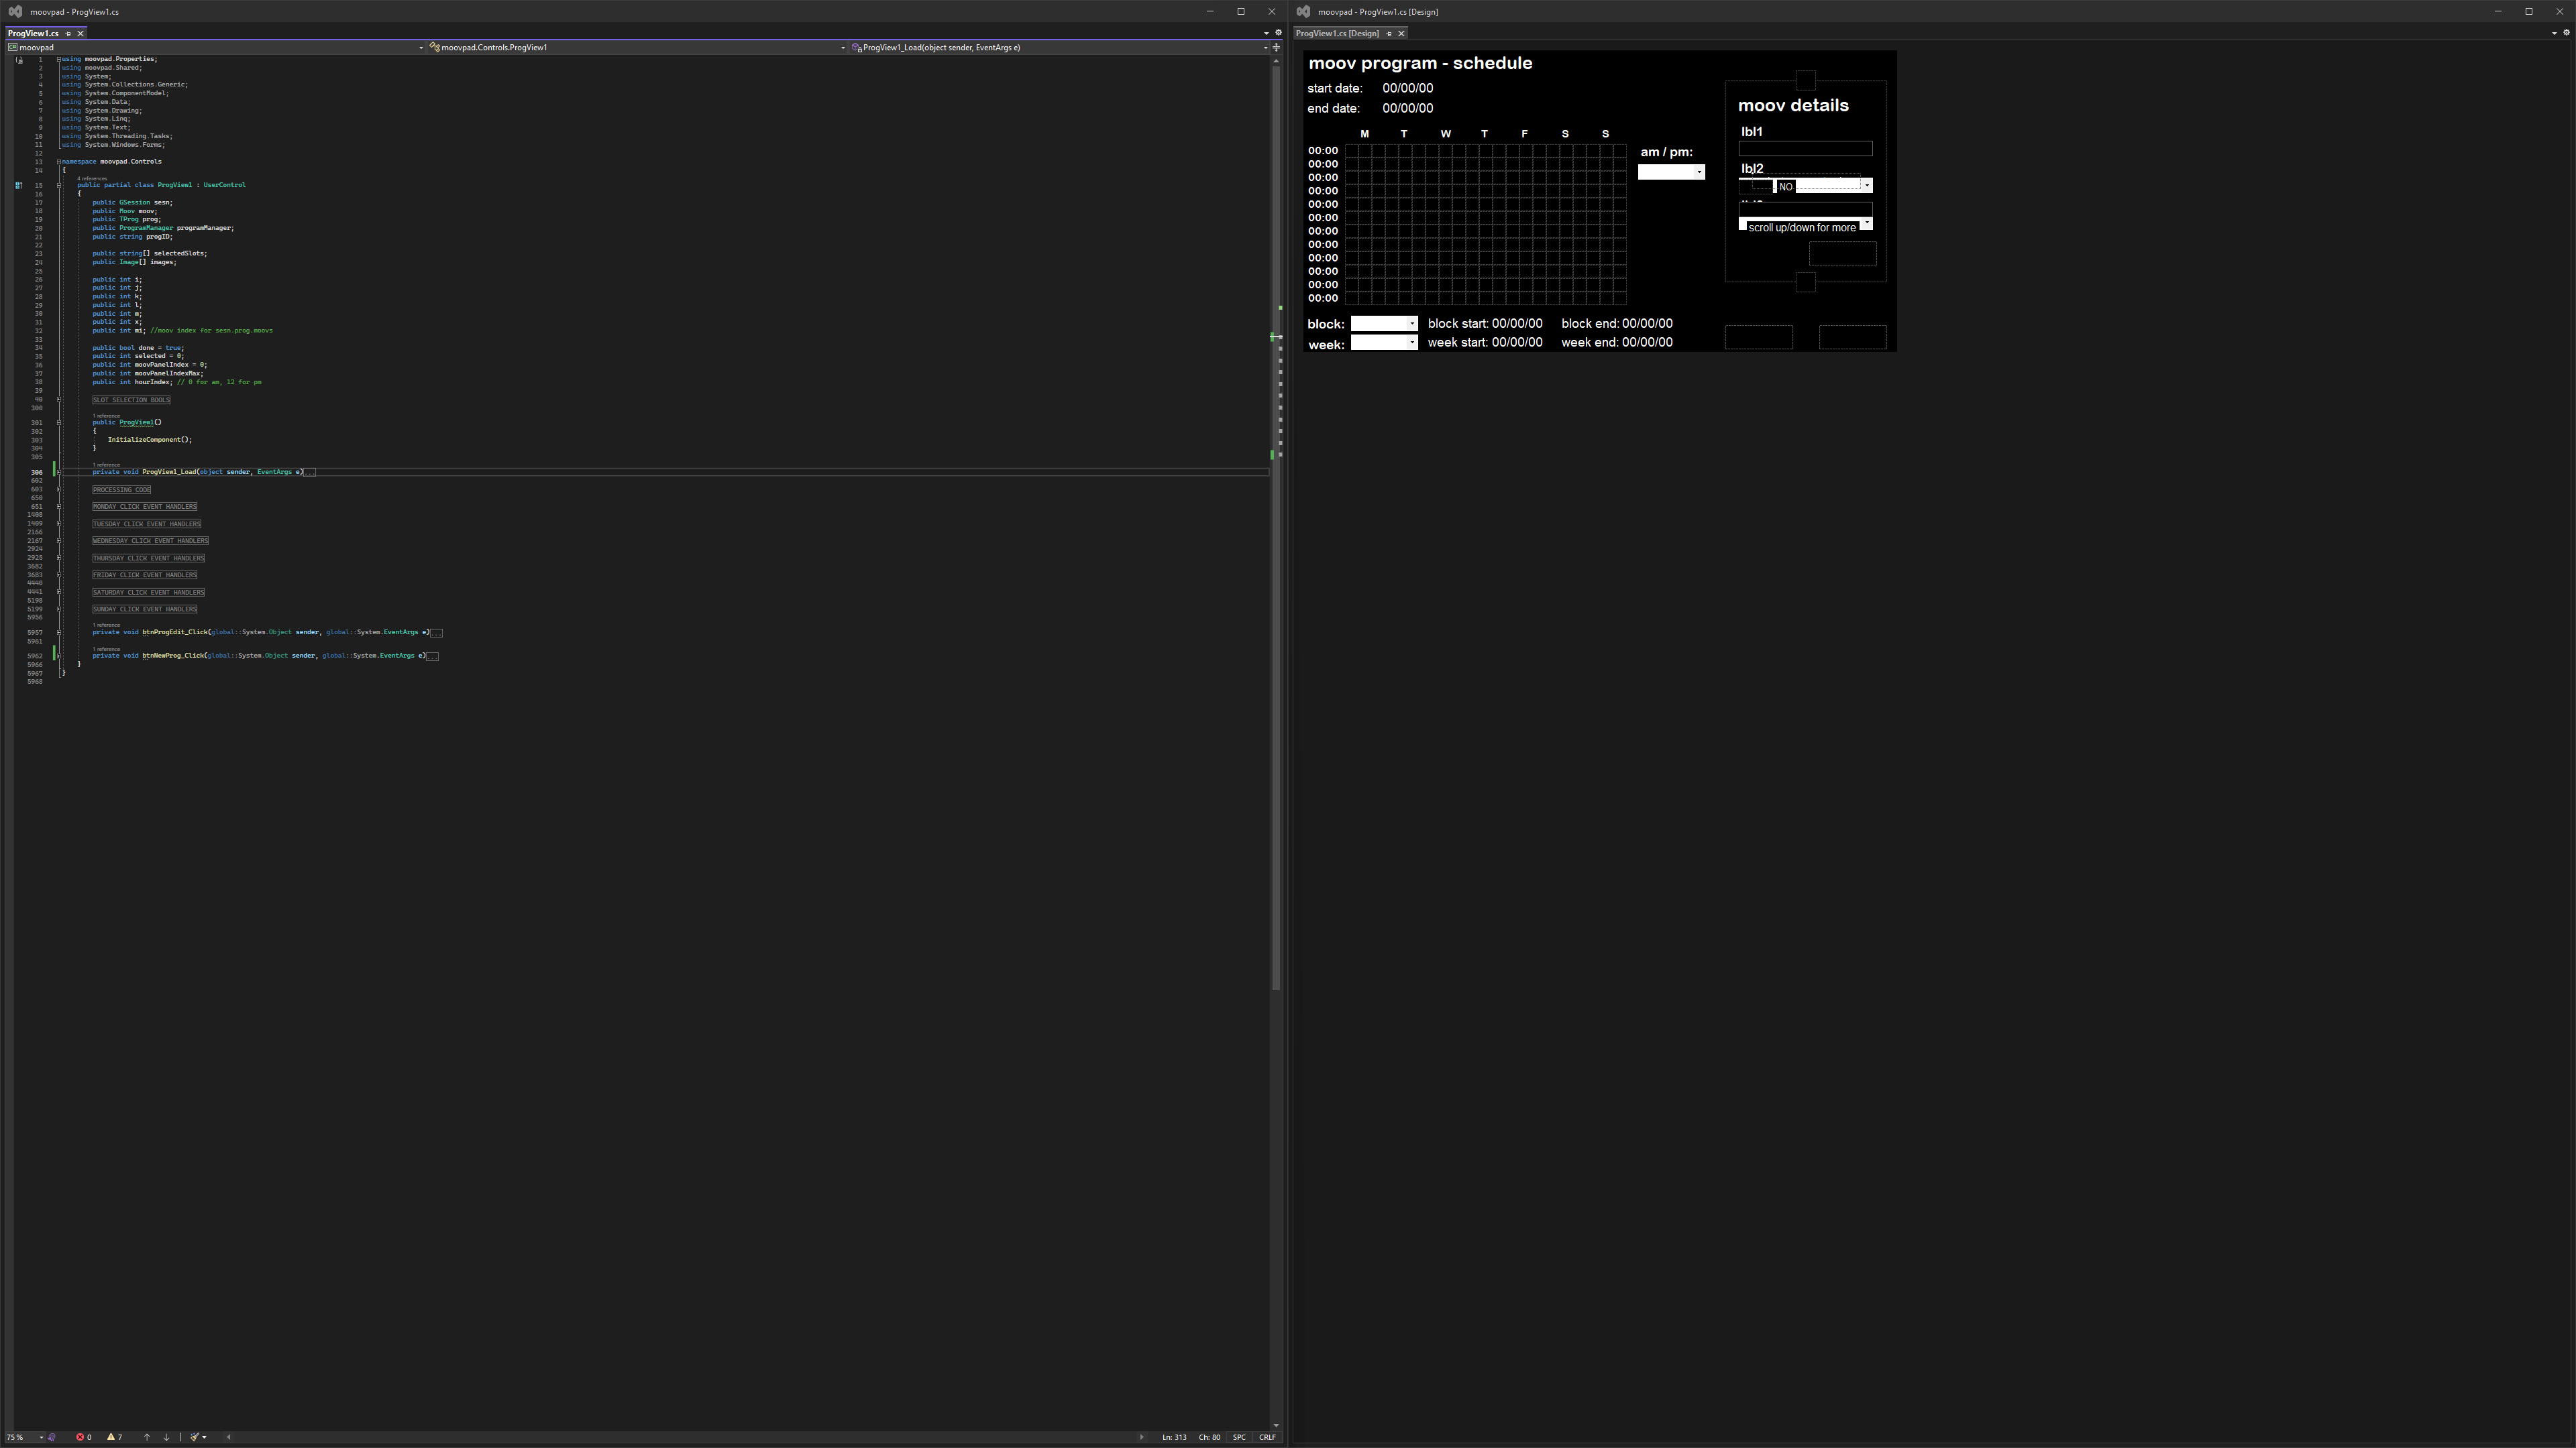Expand the SATURDAY CLICK EVENT HANDLERS region
2576x1448 pixels.
click(x=59, y=591)
